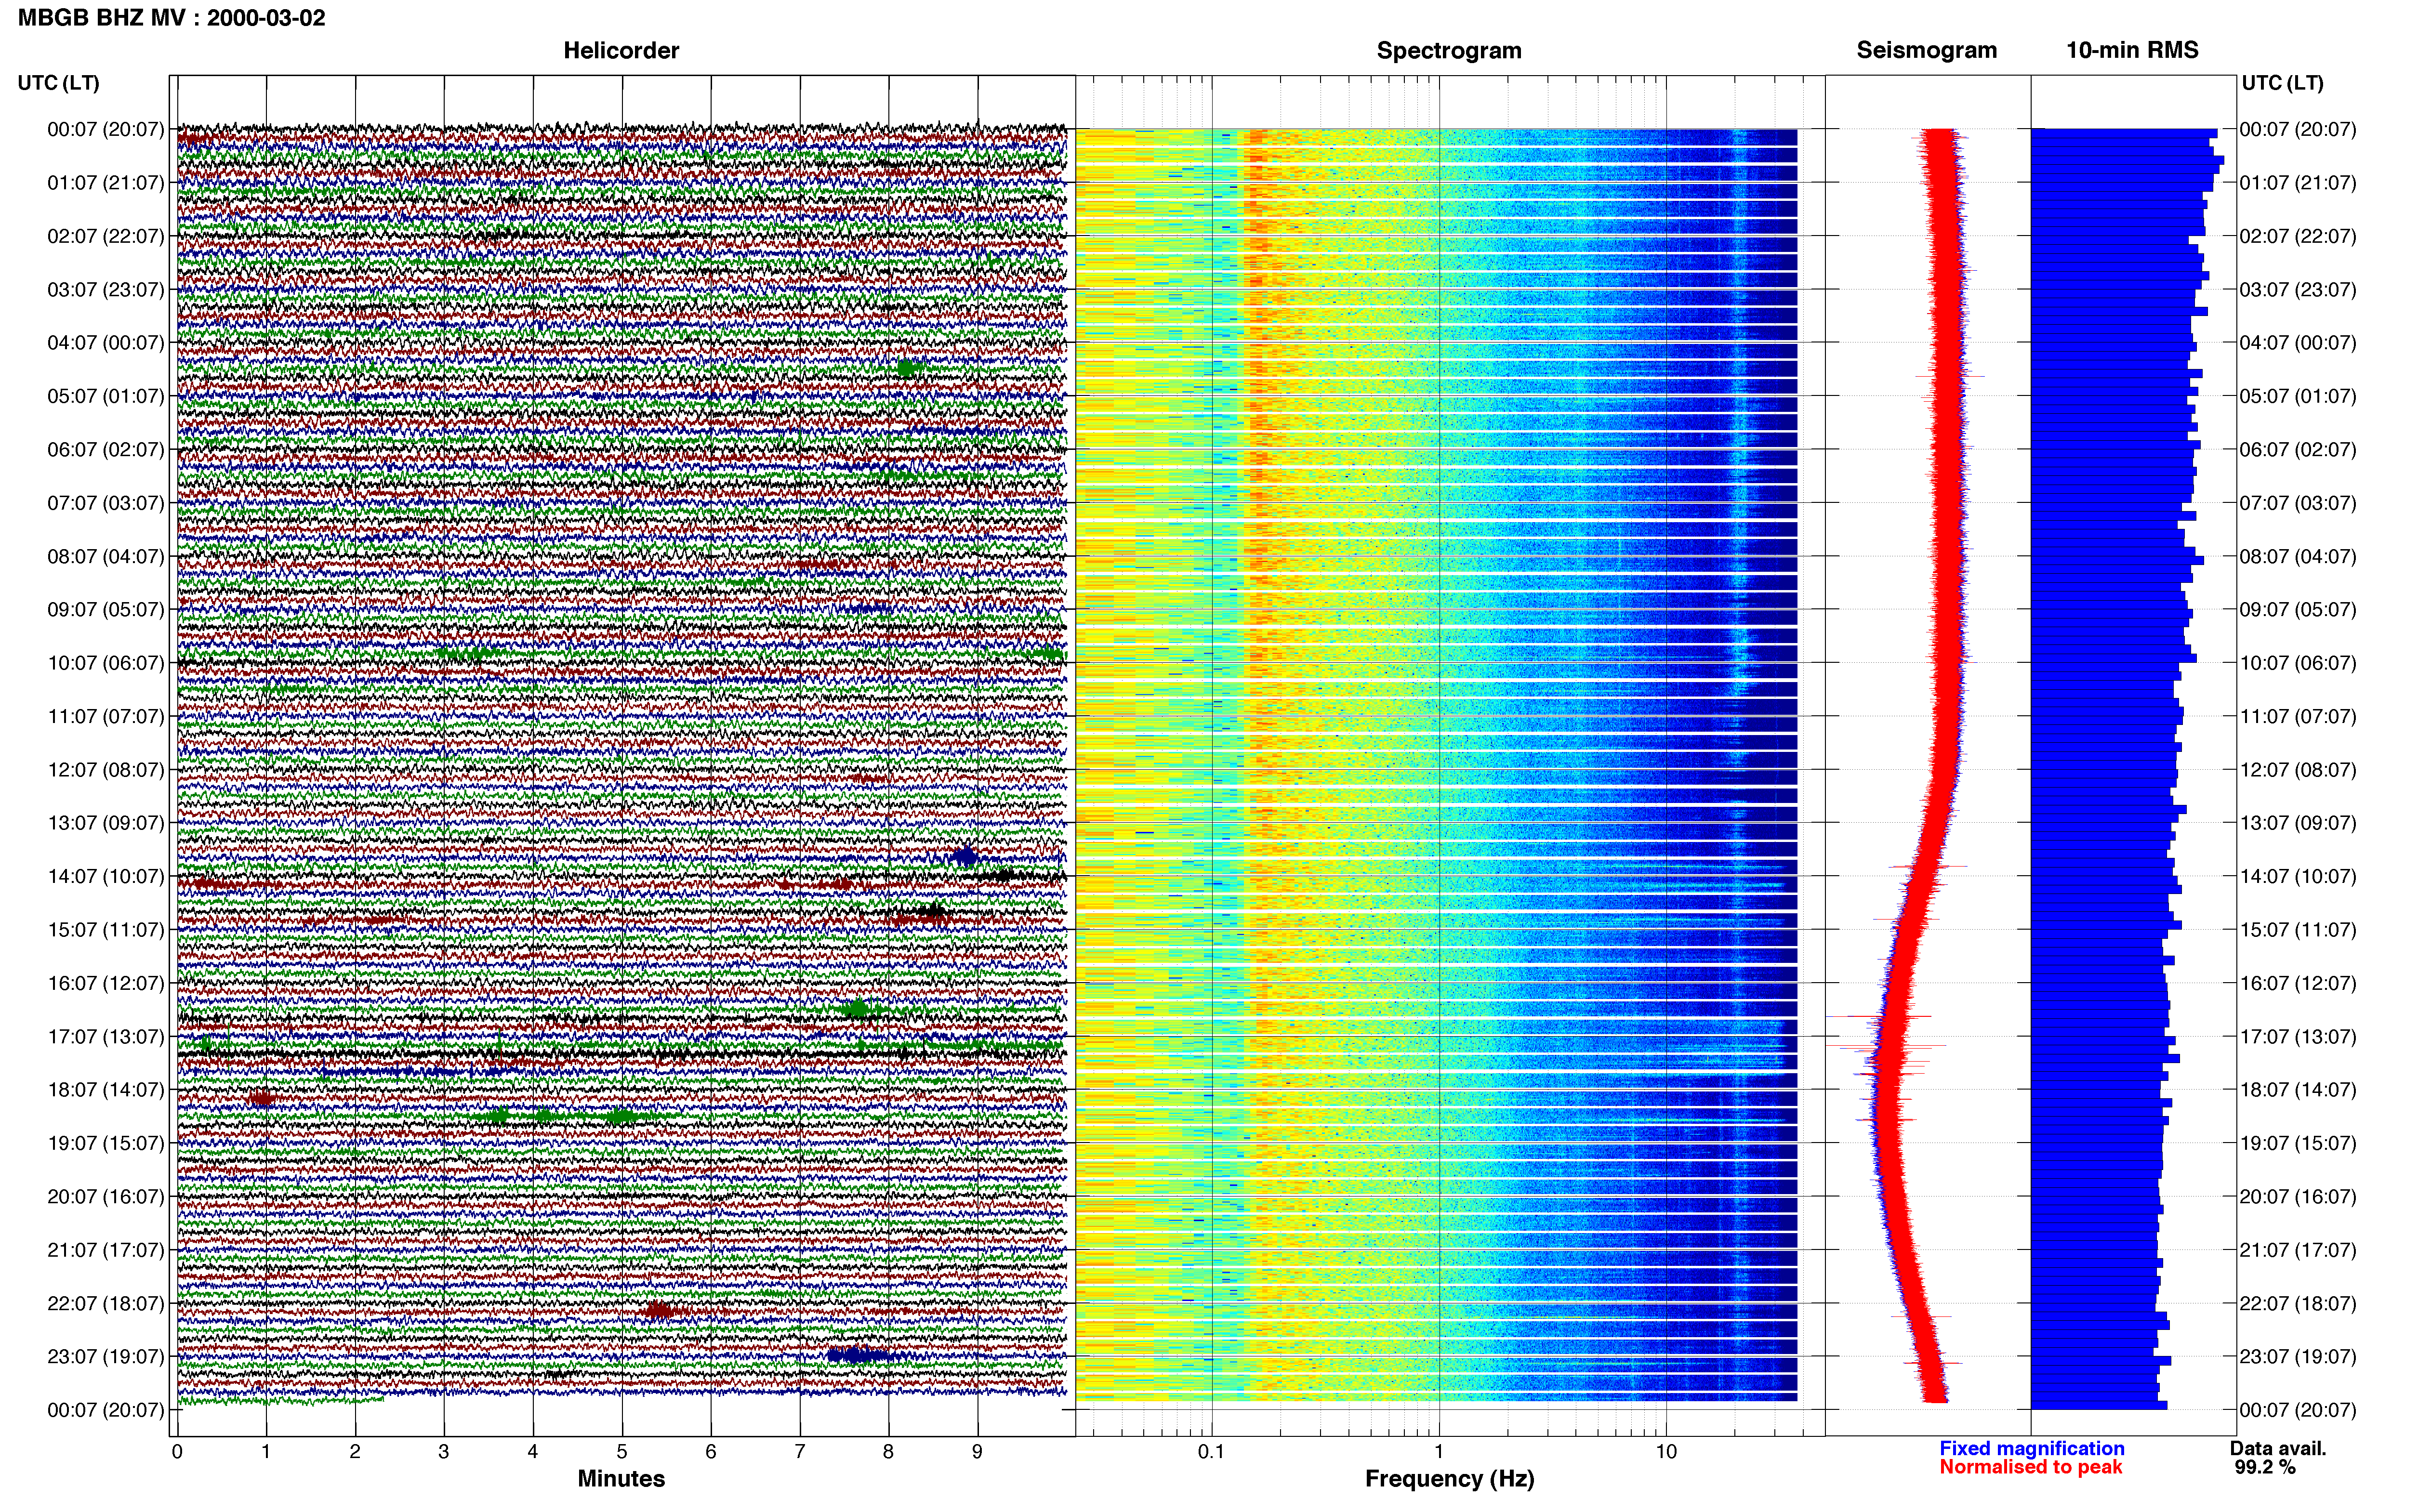Click the 'Minutes' x-axis label
2418x1512 pixels.
(x=621, y=1479)
